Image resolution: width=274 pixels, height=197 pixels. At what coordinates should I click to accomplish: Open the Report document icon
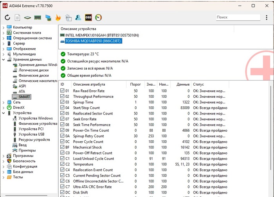coord(17,17)
